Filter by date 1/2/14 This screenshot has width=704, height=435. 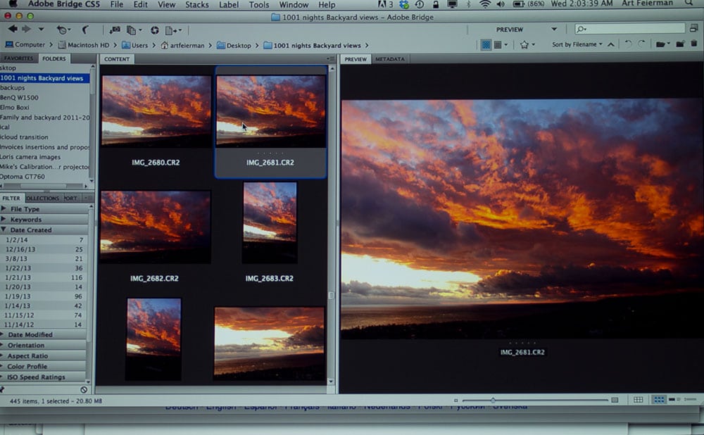pos(44,240)
